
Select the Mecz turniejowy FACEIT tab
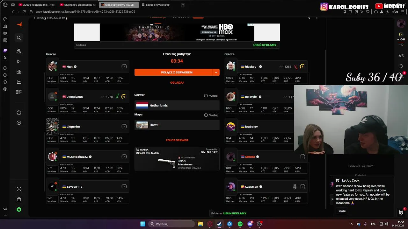pyautogui.click(x=119, y=5)
